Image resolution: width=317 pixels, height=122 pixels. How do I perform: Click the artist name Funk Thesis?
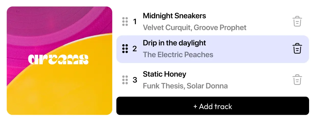point(163,86)
